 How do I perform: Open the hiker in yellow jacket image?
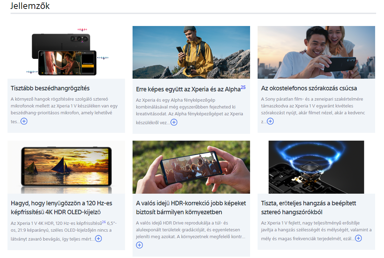pyautogui.click(x=191, y=52)
